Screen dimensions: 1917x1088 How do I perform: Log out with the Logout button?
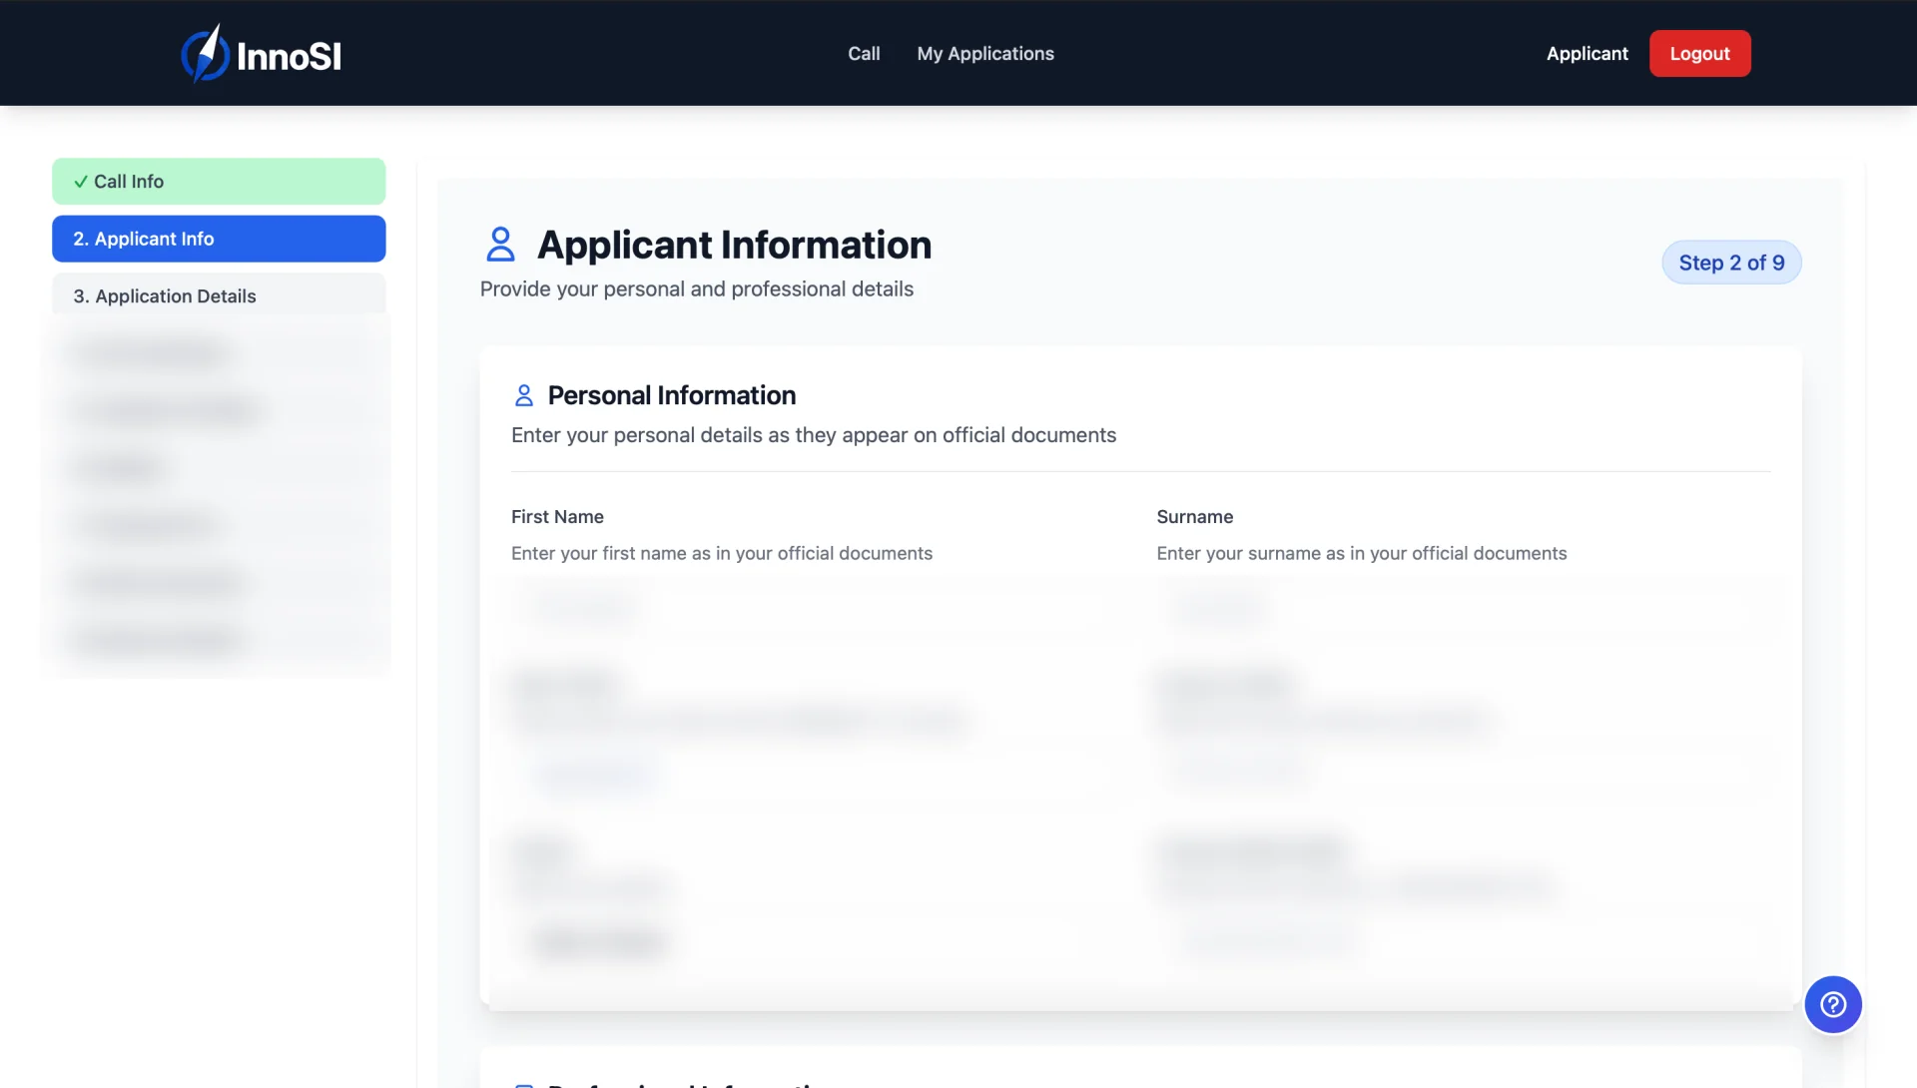1699,54
